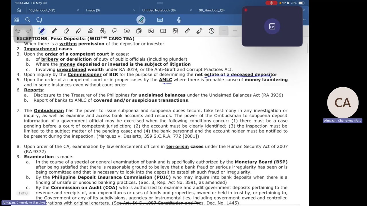Open the search magnifier tool

point(28,20)
